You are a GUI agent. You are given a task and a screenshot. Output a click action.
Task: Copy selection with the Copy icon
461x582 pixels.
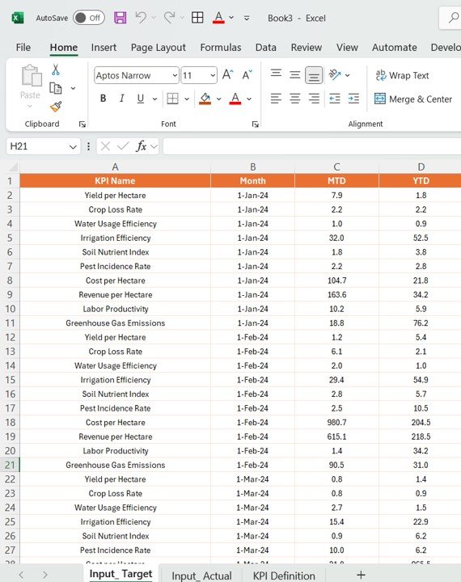[x=56, y=88]
